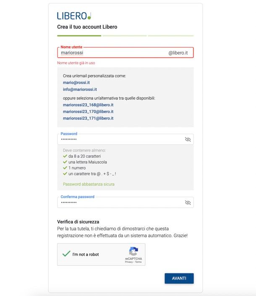This screenshot has height=296, width=256.
Task: Check the I'm not a robot box
Action: 66,254
